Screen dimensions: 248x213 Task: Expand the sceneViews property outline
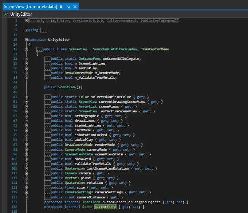[27, 106]
